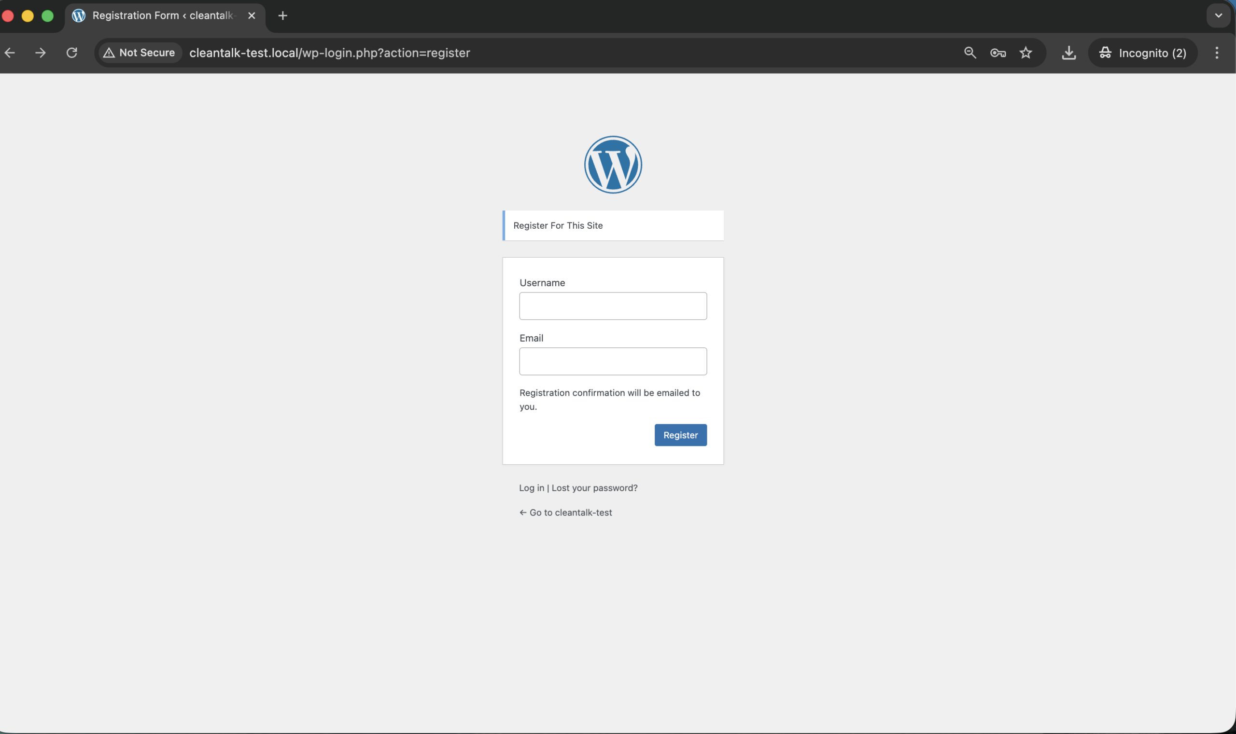Viewport: 1236px width, 734px height.
Task: Reload the current page
Action: (x=72, y=53)
